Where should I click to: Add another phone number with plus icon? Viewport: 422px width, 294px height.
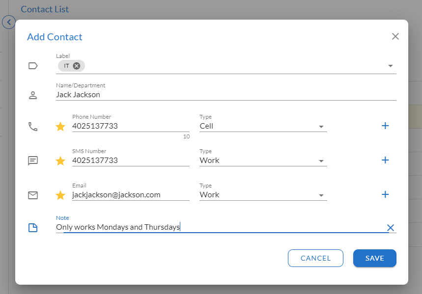(x=385, y=126)
